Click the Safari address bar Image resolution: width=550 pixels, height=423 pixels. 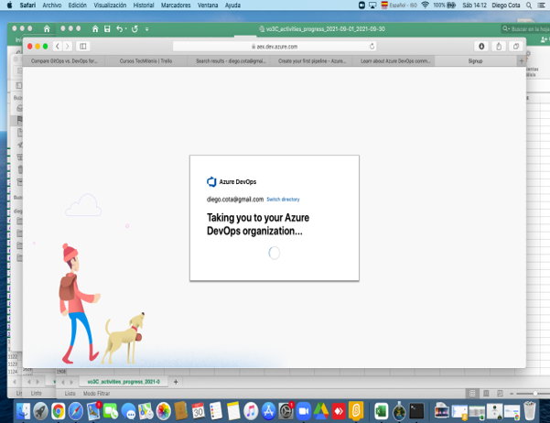pyautogui.click(x=275, y=47)
